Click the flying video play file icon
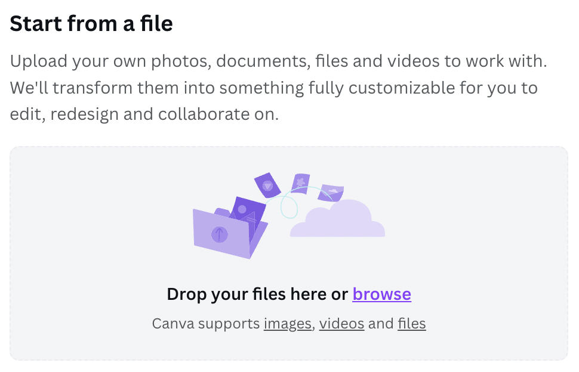 click(267, 185)
